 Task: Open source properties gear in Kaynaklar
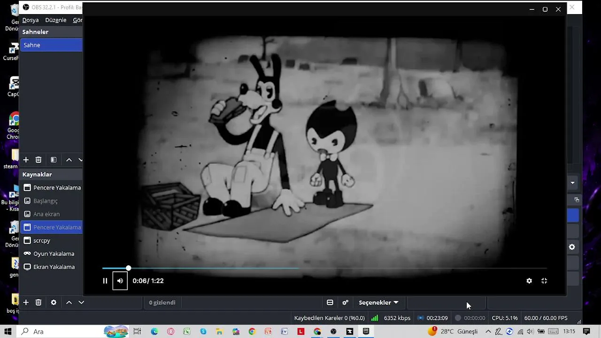point(54,302)
